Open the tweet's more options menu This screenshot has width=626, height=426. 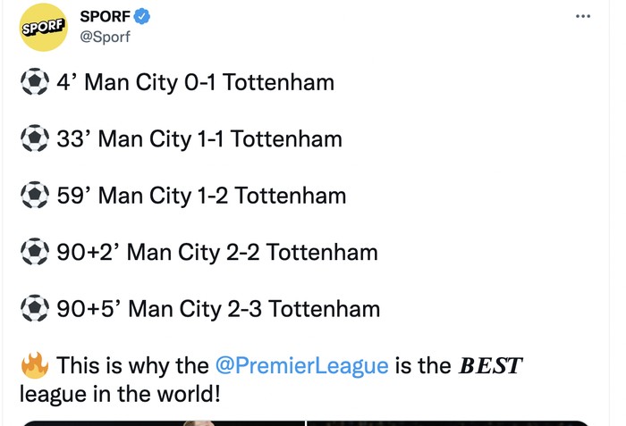click(583, 16)
